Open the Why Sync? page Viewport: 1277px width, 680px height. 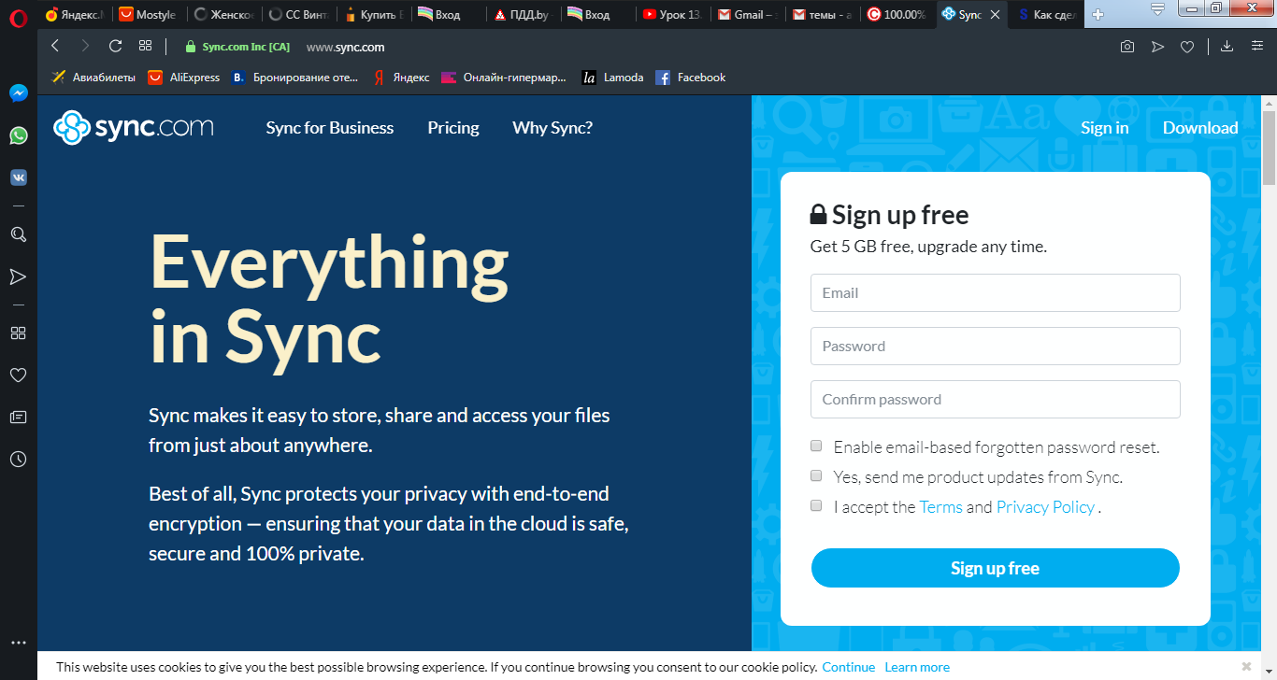coord(552,128)
